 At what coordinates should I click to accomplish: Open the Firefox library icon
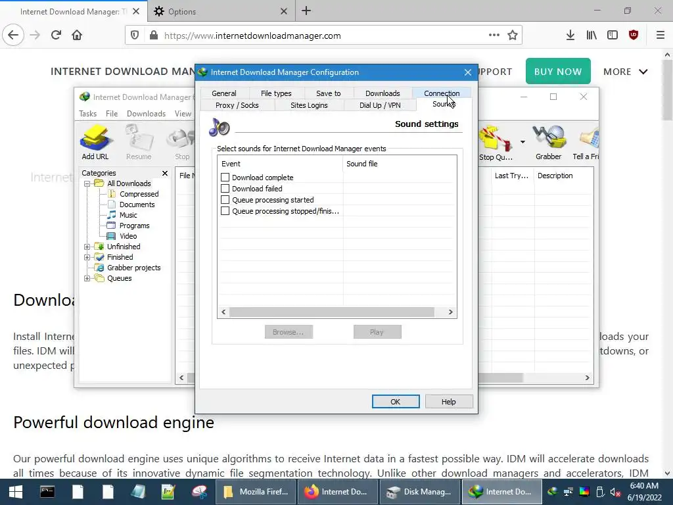(592, 36)
